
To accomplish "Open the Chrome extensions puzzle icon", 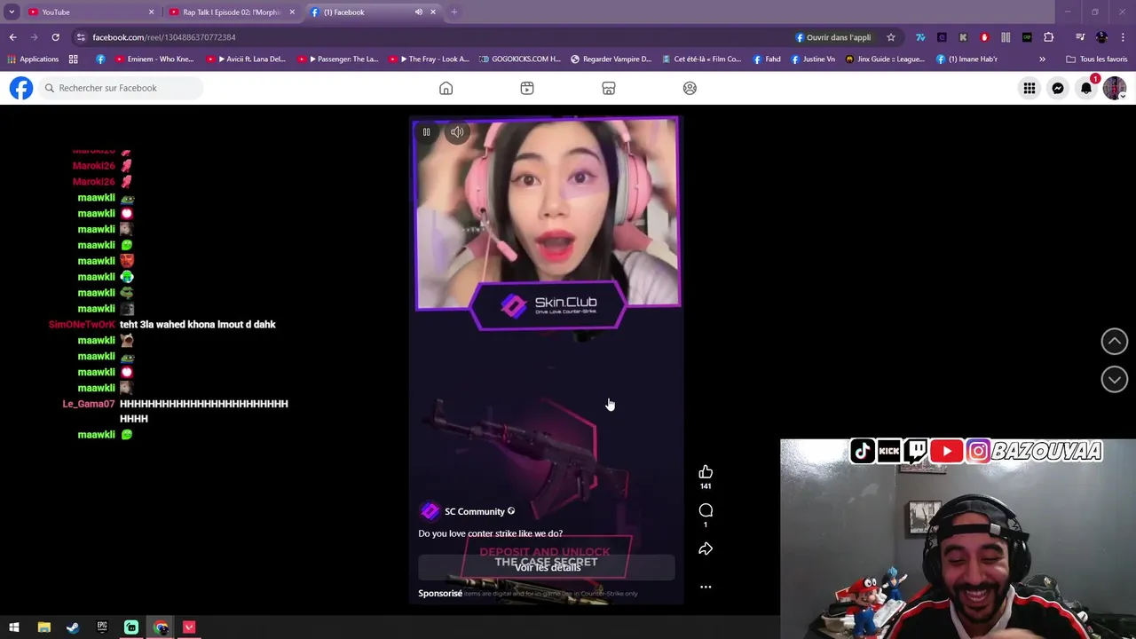I will [1049, 37].
